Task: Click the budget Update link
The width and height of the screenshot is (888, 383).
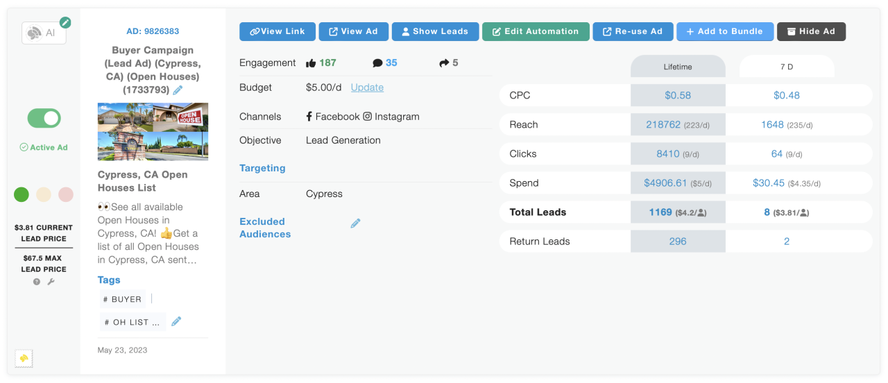Action: (x=367, y=87)
